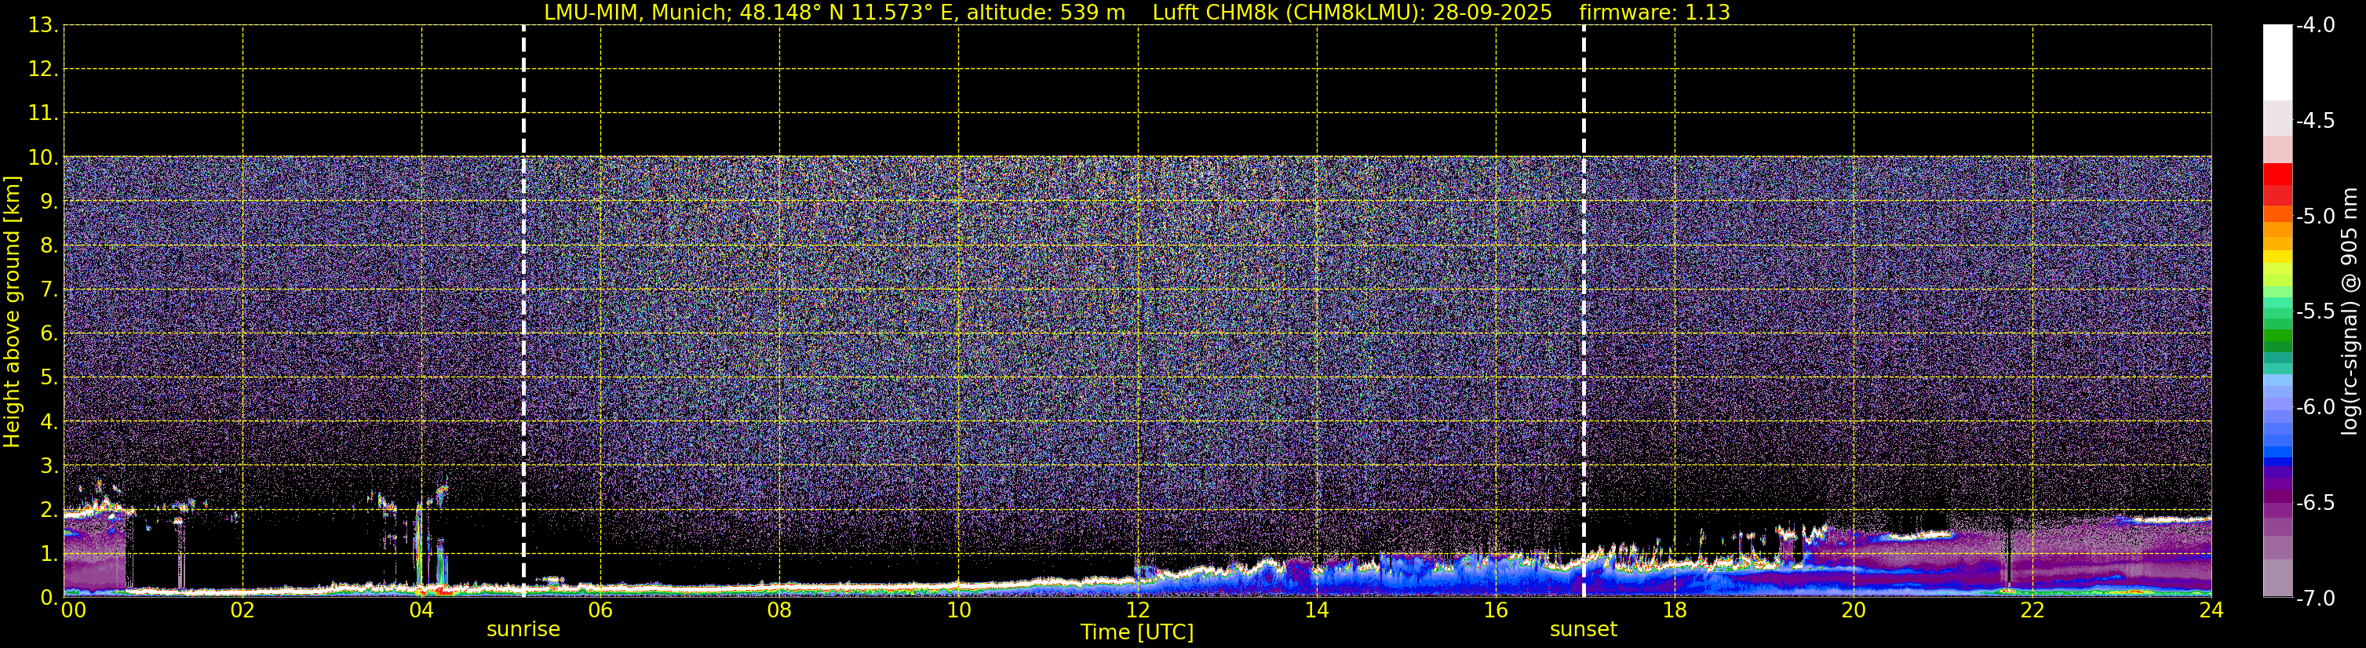Click the '3.' tick on the height axis
This screenshot has width=2366, height=648.
click(x=49, y=466)
